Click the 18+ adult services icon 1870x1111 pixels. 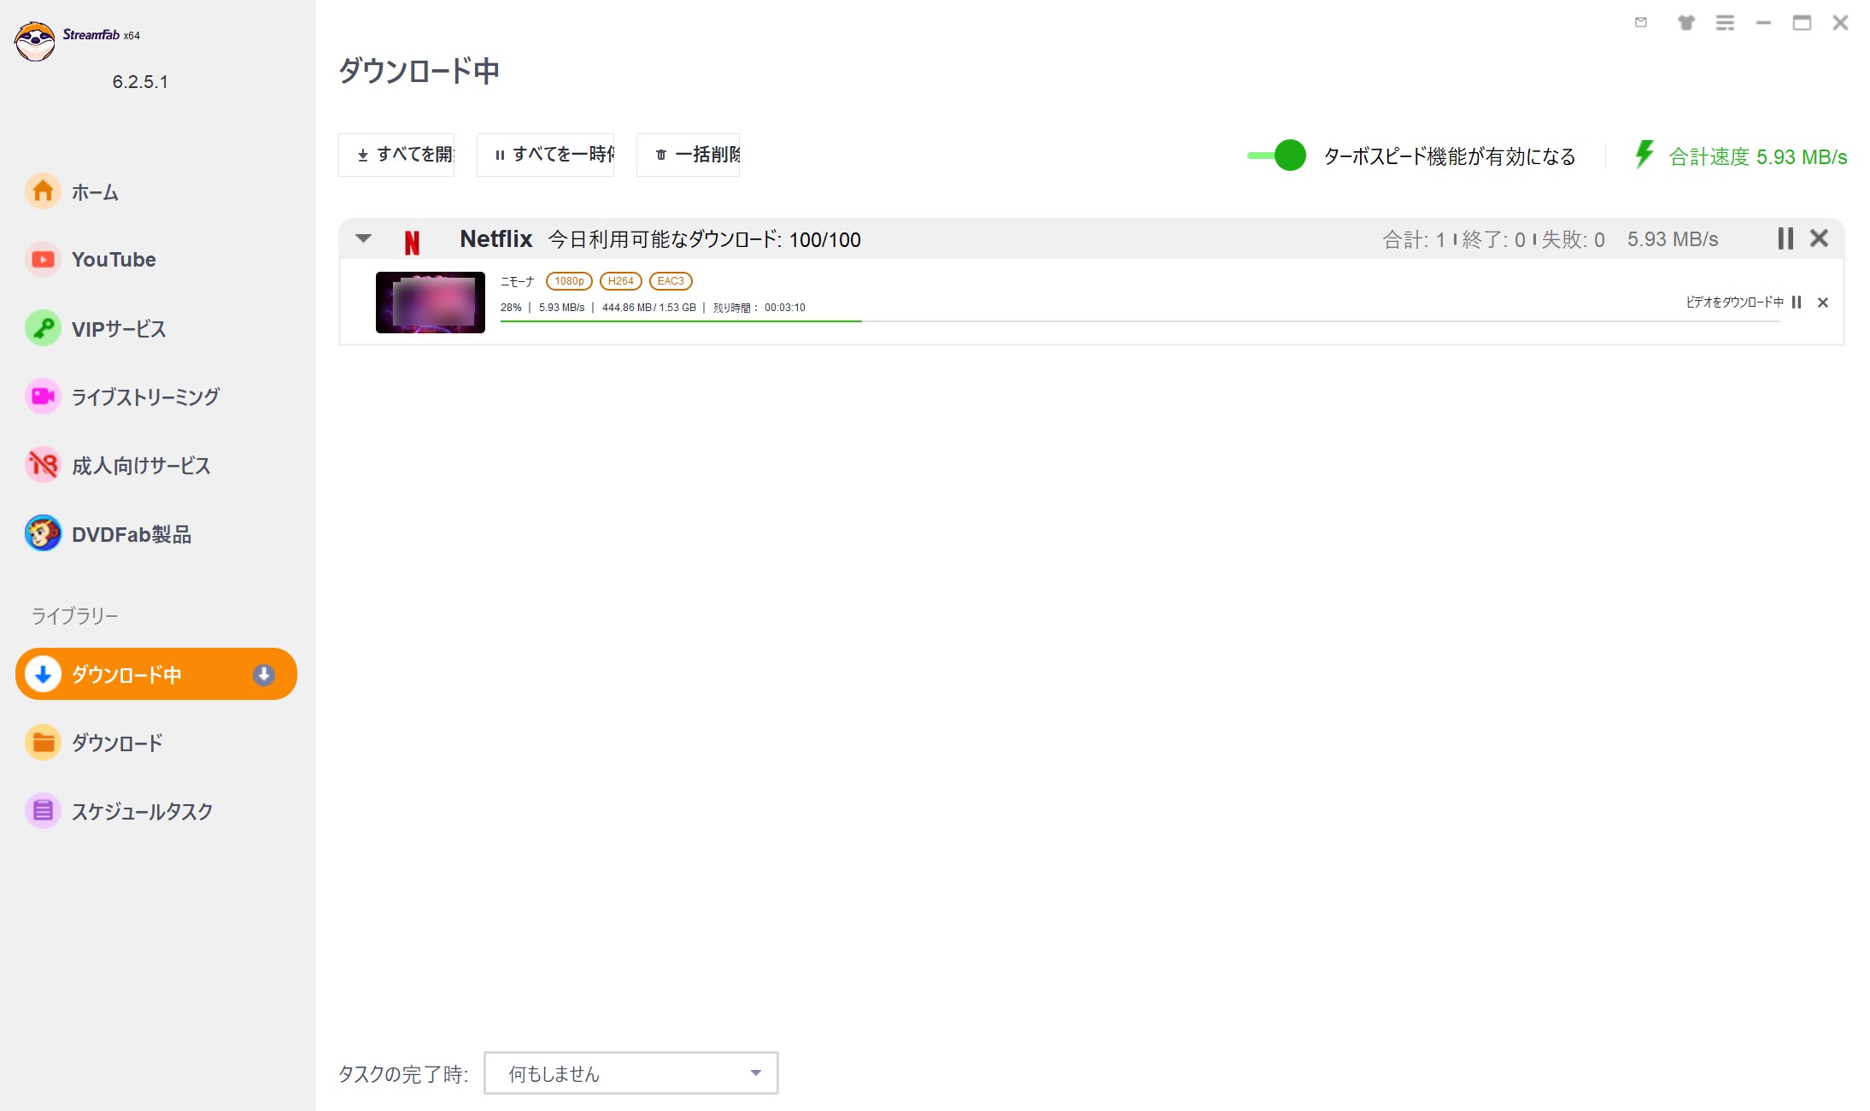point(43,465)
